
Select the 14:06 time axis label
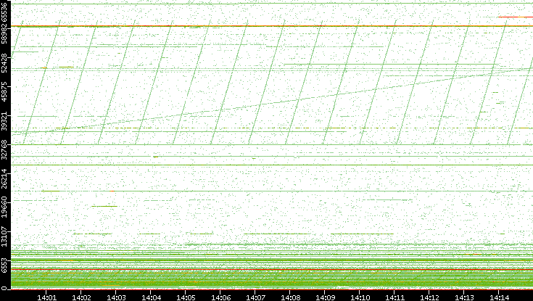click(x=221, y=297)
